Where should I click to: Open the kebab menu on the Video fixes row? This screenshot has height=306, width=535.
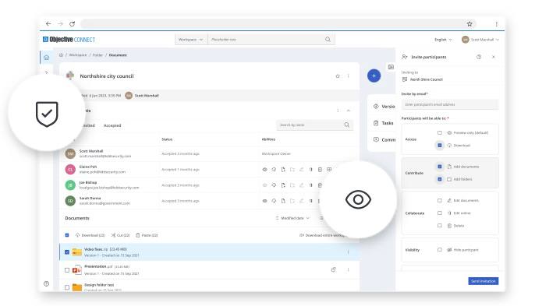(x=349, y=251)
